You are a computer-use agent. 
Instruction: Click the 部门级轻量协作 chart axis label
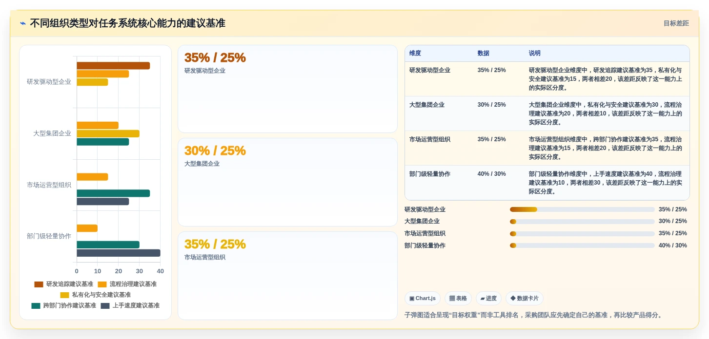click(49, 236)
